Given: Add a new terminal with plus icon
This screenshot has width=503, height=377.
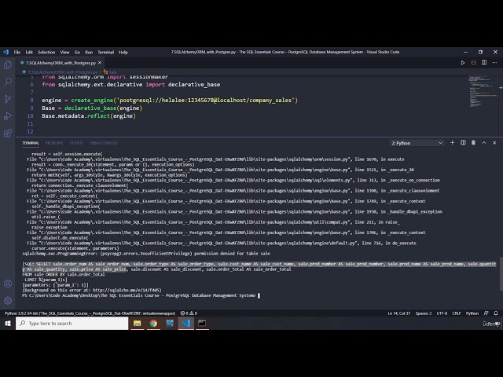Looking at the screenshot, I should tap(453, 143).
